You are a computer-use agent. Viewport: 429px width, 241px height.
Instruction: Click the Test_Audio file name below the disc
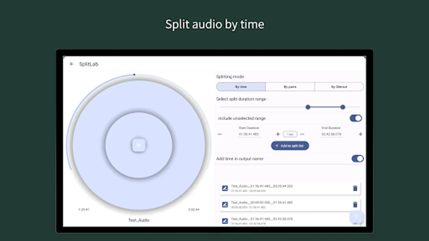point(139,220)
